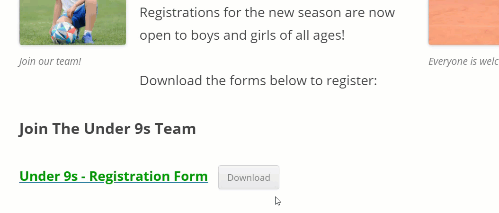Open the soccer player photo thumbnail
Screen dimensions: 499x213
[72, 22]
